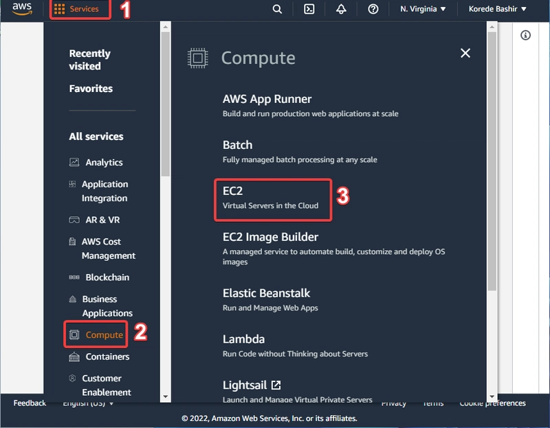Open the Lightsail service link
The height and width of the screenshot is (428, 550).
click(x=245, y=385)
